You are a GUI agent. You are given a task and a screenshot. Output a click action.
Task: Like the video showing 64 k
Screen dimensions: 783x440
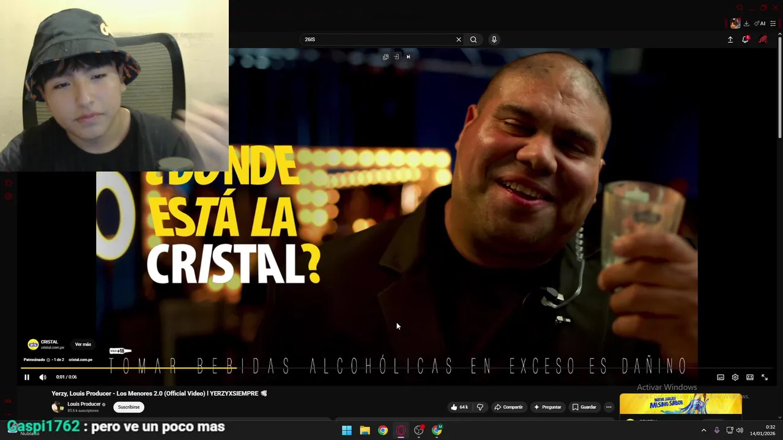coord(459,407)
